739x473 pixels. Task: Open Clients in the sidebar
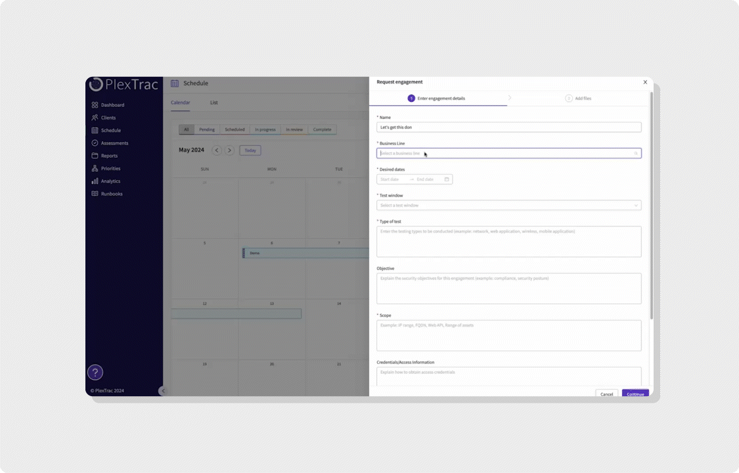coord(104,118)
